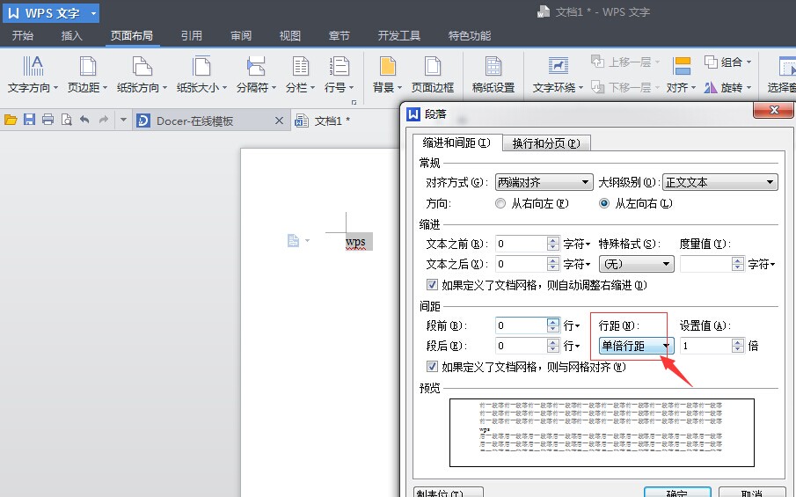This screenshot has width=796, height=497.
Task: Open the 文字方向 text direction tool
Action: point(33,75)
